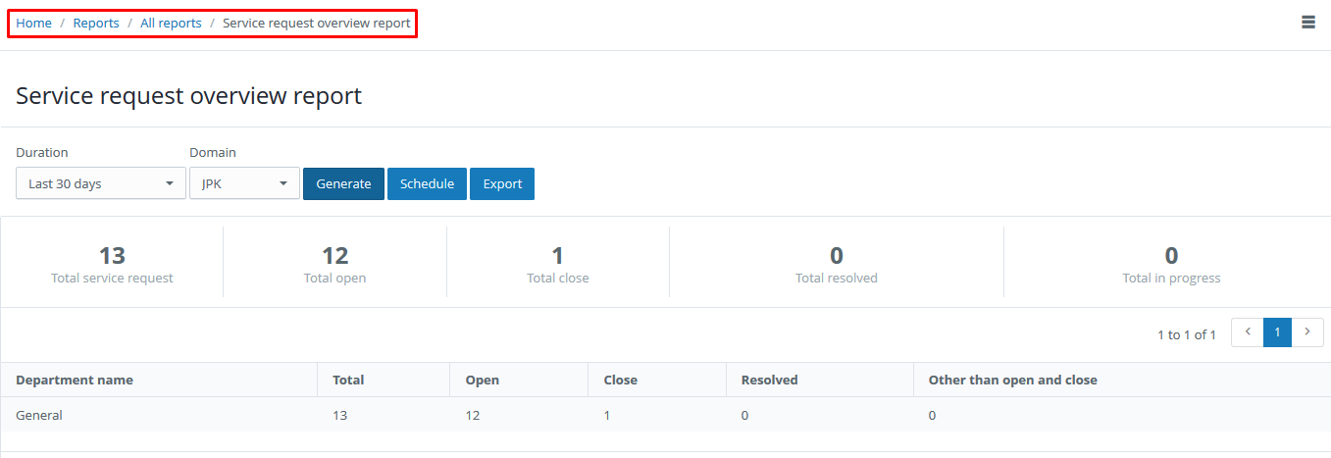Go to next page arrow
Image resolution: width=1331 pixels, height=458 pixels.
(x=1307, y=332)
